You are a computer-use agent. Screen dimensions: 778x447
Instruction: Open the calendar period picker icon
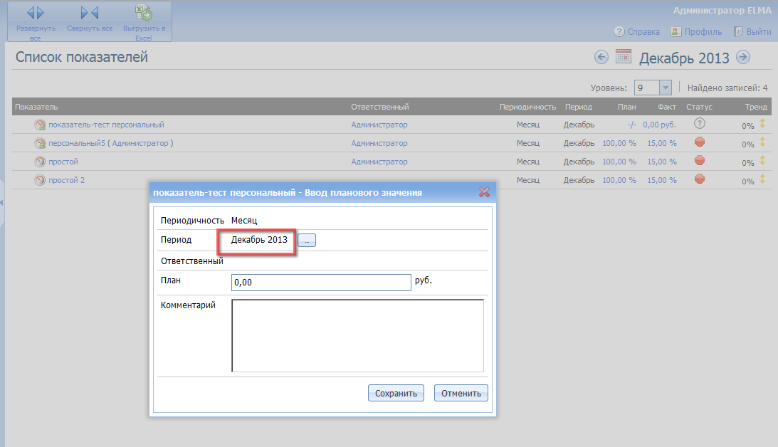(624, 58)
